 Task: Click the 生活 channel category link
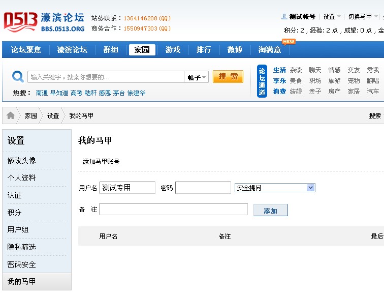coord(279,70)
